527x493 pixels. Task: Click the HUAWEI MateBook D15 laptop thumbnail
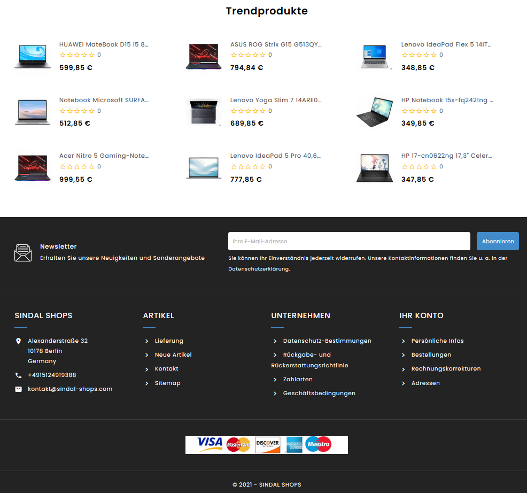coord(33,56)
